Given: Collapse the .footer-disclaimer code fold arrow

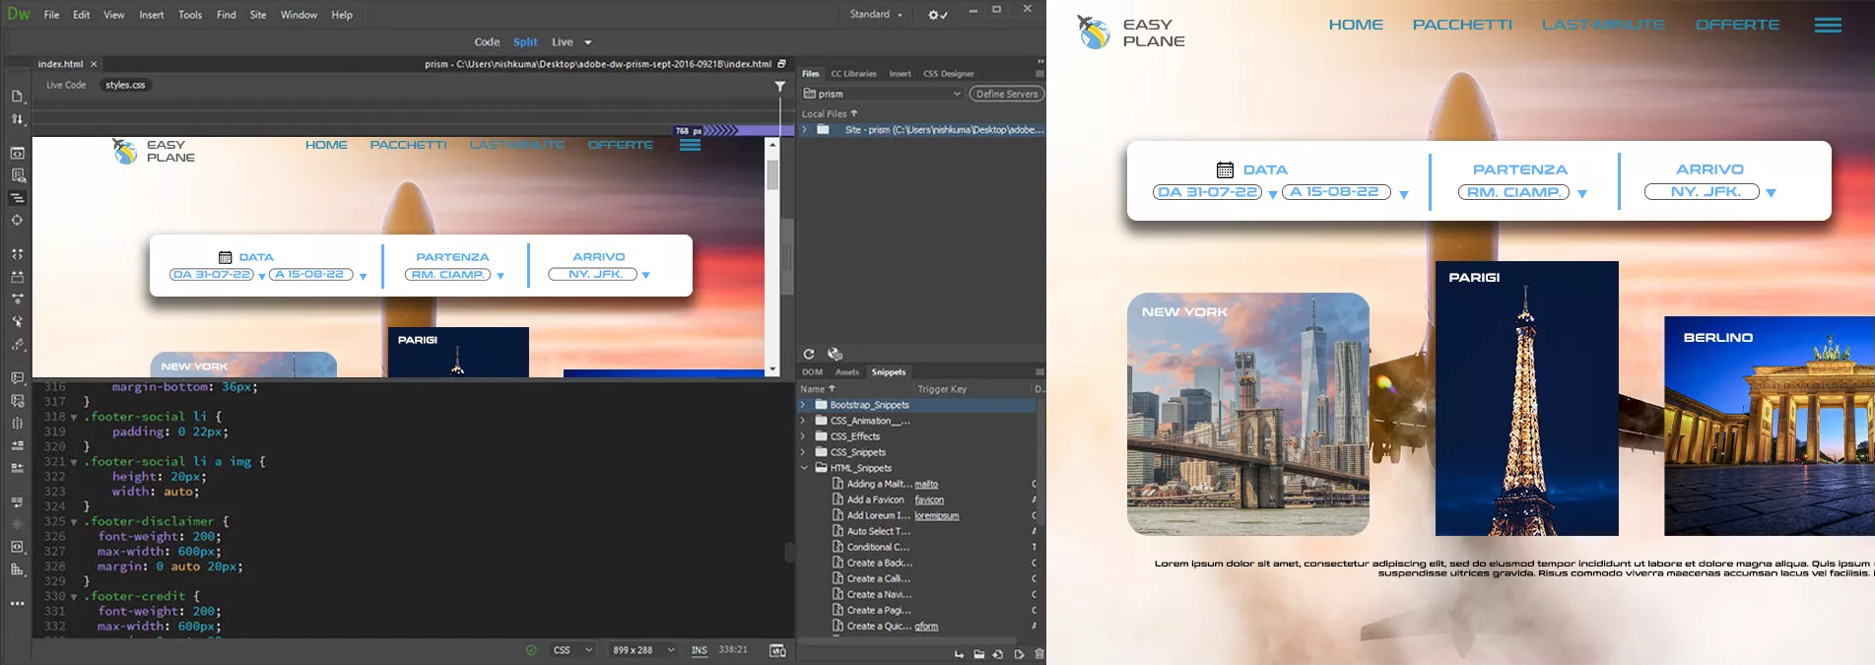Looking at the screenshot, I should click(x=74, y=522).
